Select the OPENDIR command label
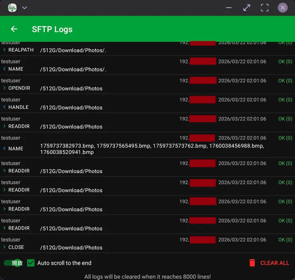 [19, 88]
